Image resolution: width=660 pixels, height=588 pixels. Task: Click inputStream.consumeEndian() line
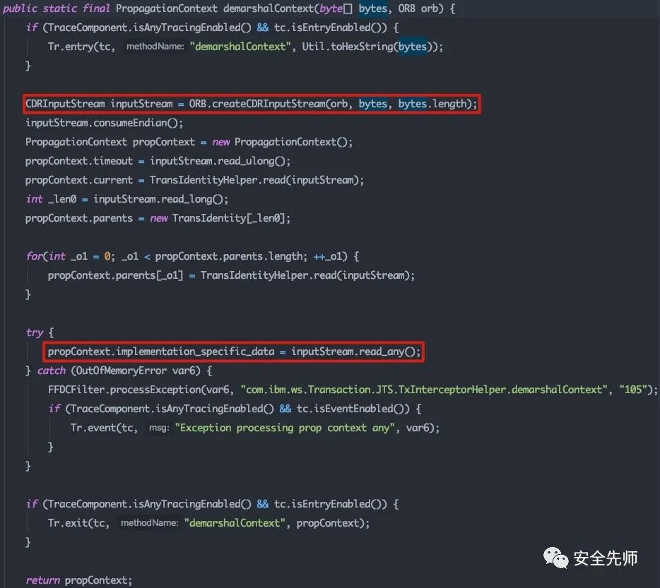tap(105, 123)
